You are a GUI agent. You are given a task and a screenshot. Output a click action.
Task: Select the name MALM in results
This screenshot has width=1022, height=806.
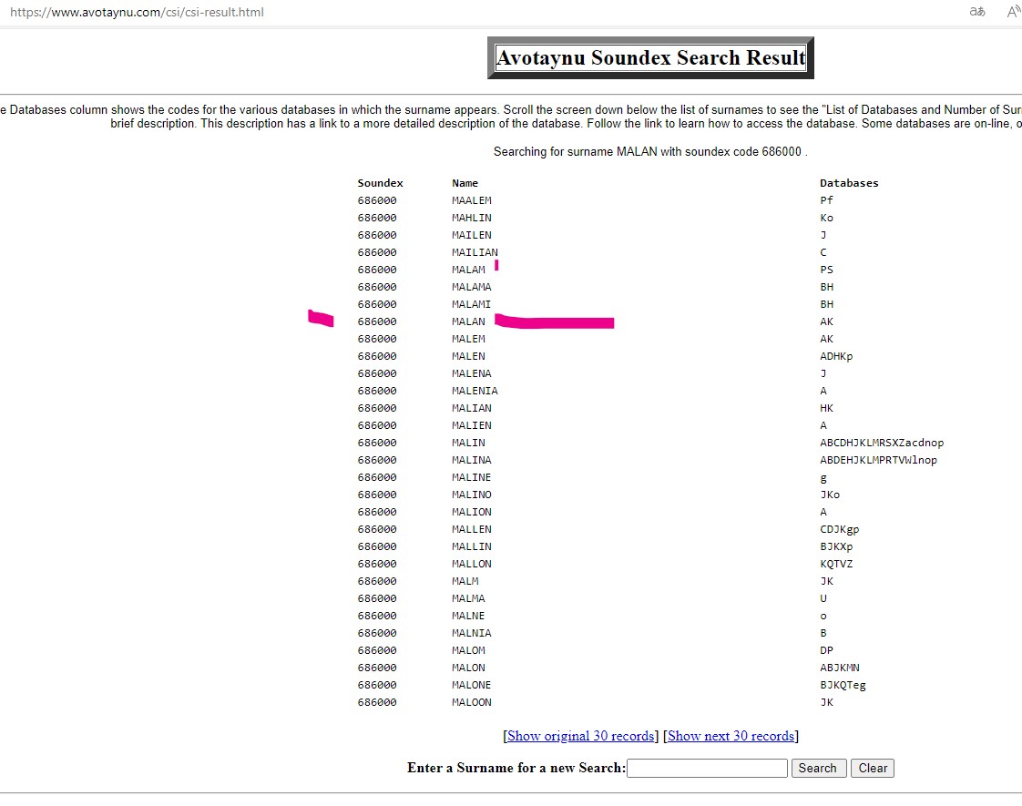[x=465, y=581]
